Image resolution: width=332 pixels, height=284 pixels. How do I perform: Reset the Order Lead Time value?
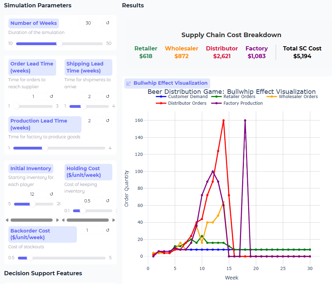(x=52, y=96)
